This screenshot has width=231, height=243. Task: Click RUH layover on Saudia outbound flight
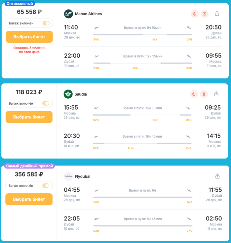click(x=155, y=120)
